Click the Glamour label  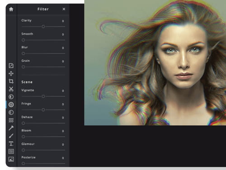[x=28, y=144]
